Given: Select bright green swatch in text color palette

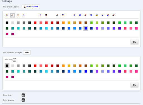Looking at the screenshot, I should pyautogui.click(x=120, y=66).
